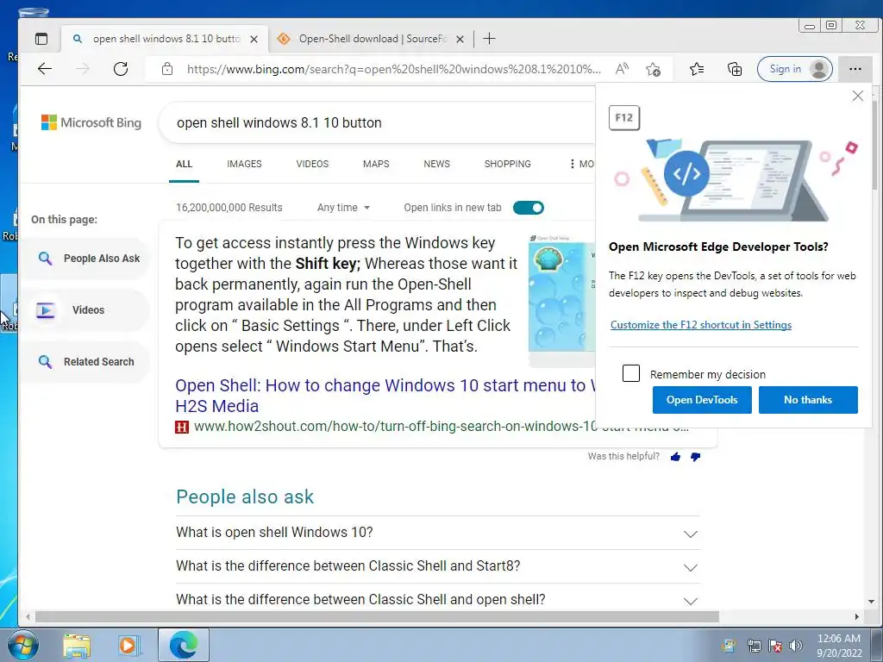The width and height of the screenshot is (883, 662).
Task: Open Edge Settings and more menu
Action: [855, 69]
